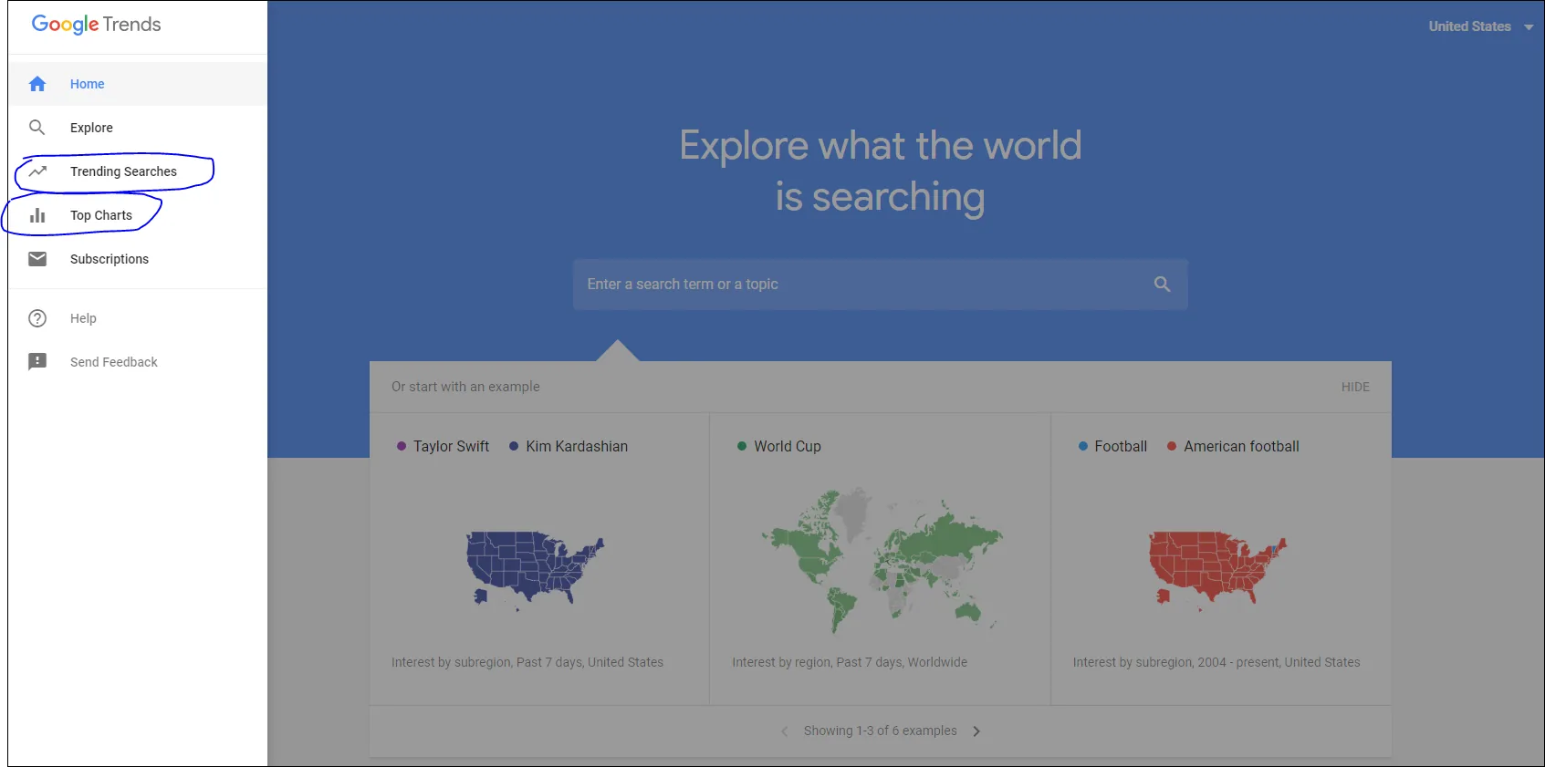Click the American football label
This screenshot has height=767, width=1545.
(1241, 446)
